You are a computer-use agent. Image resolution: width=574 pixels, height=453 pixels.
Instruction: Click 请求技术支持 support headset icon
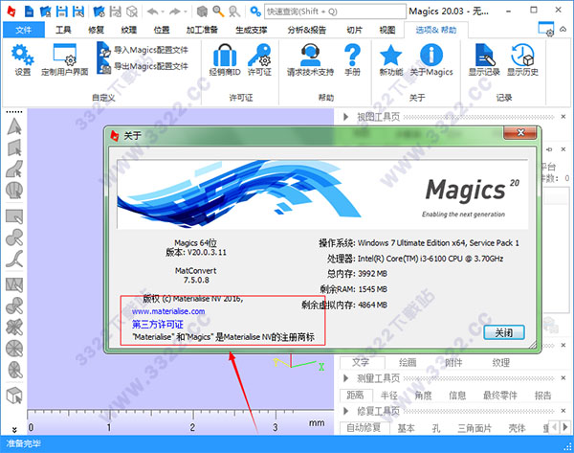coord(310,55)
